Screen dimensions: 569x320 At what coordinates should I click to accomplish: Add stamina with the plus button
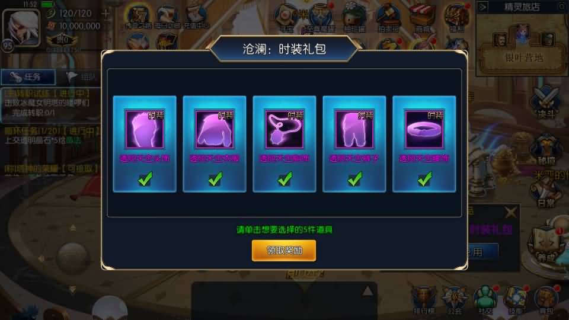pyautogui.click(x=106, y=14)
